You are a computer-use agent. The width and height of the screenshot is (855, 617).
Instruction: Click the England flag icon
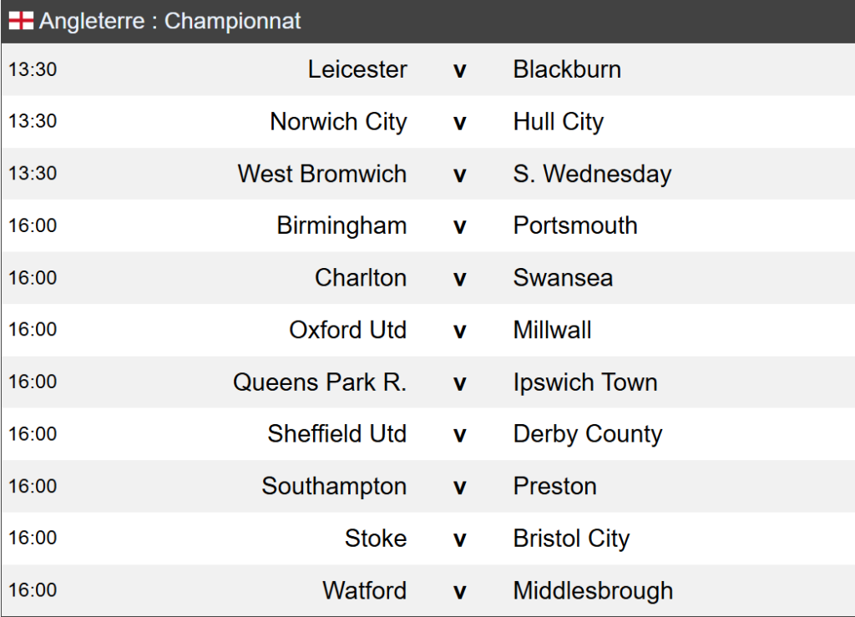[x=22, y=21]
